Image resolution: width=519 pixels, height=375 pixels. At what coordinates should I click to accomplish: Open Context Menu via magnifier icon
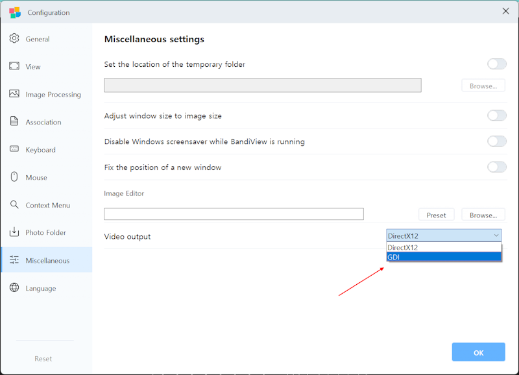pyautogui.click(x=14, y=205)
